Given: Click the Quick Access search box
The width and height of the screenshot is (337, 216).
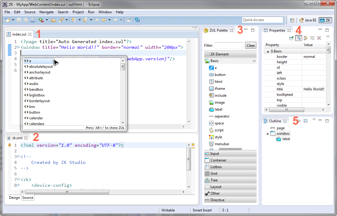Looking at the screenshot, I should point(262,20).
